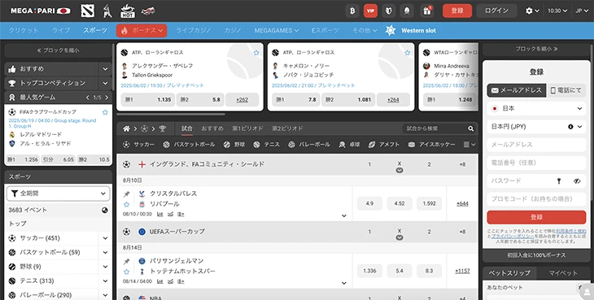Image resolution: width=594 pixels, height=300 pixels.
Task: Favorite the クリスタルパレス match with star
Action: tap(126, 204)
